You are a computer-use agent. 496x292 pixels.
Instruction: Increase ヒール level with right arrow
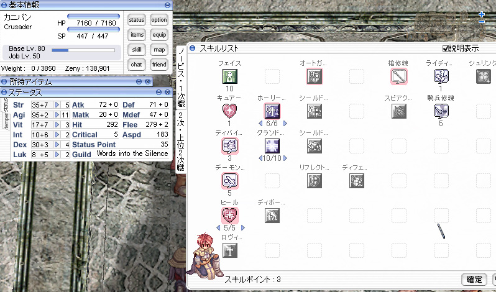243,227
